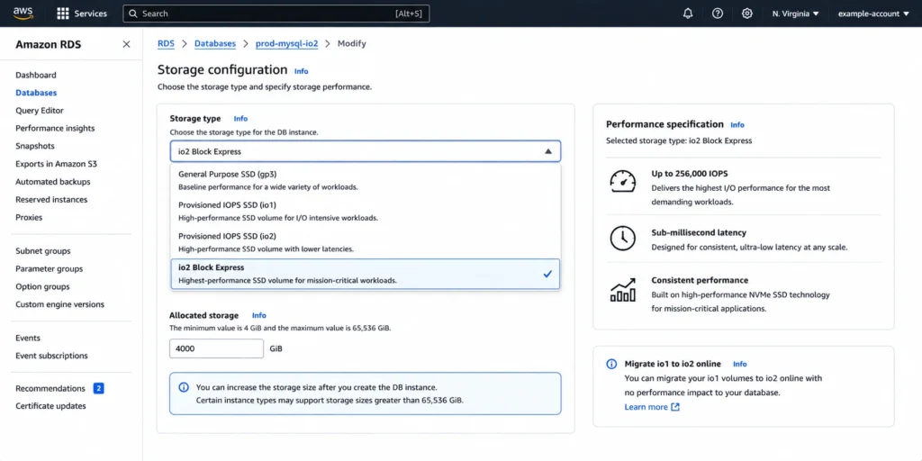Click the sub-millisecond latency clock icon

point(622,238)
